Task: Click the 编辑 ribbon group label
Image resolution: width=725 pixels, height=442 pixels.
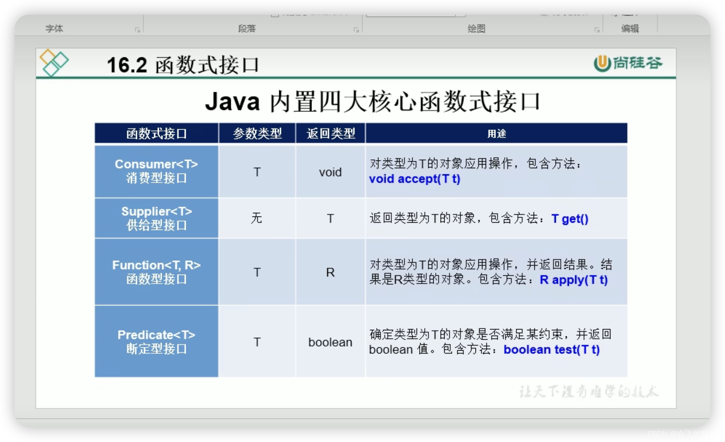Action: 630,28
